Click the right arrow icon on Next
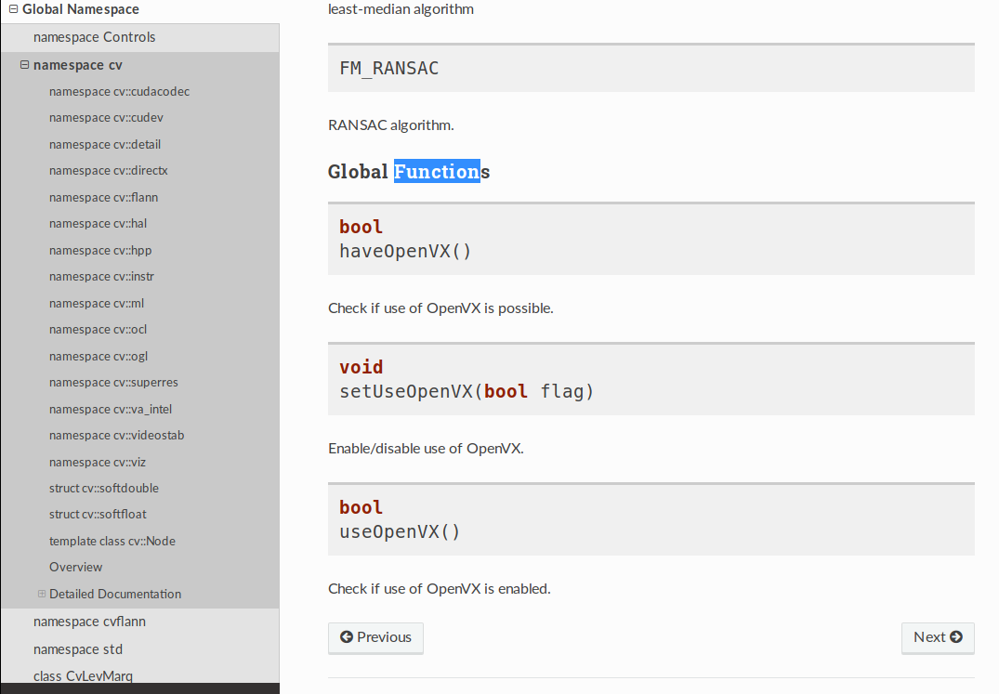The width and height of the screenshot is (999, 694). 956,637
